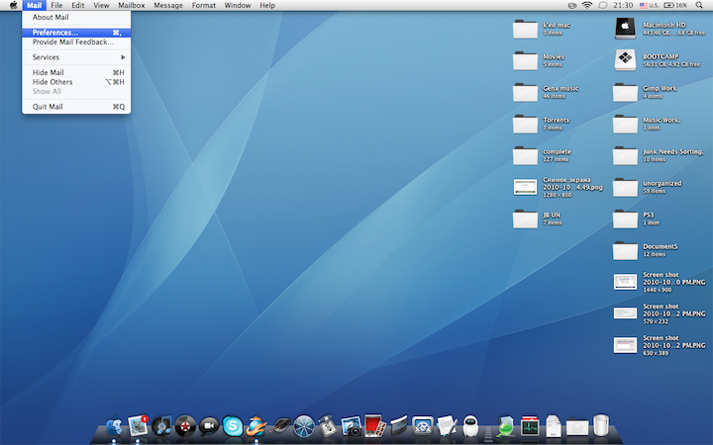Viewport: 713px width, 445px height.
Task: Select Preferences… in the Mail menu
Action: pos(76,33)
